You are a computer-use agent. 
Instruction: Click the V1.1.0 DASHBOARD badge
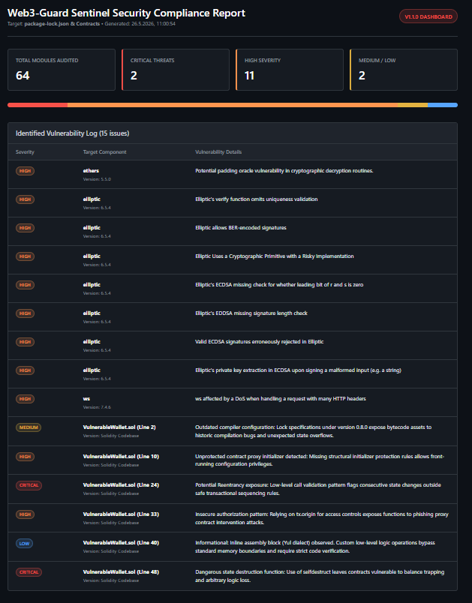pyautogui.click(x=428, y=16)
